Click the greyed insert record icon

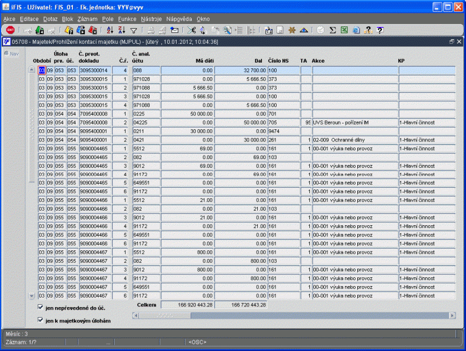[x=28, y=30]
